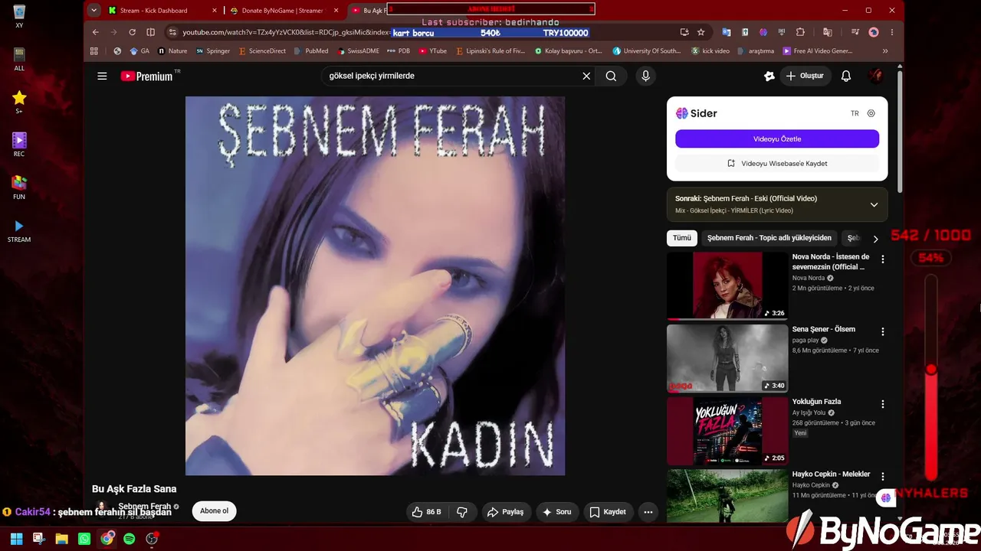Open the Recycle Bin XY desktop icon
This screenshot has width=981, height=551.
19,17
